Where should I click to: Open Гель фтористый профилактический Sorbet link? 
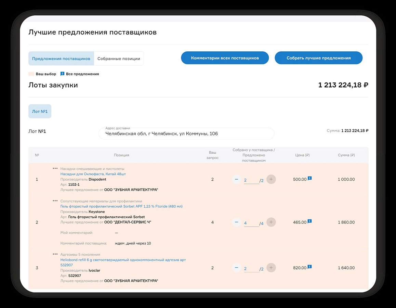click(x=121, y=206)
